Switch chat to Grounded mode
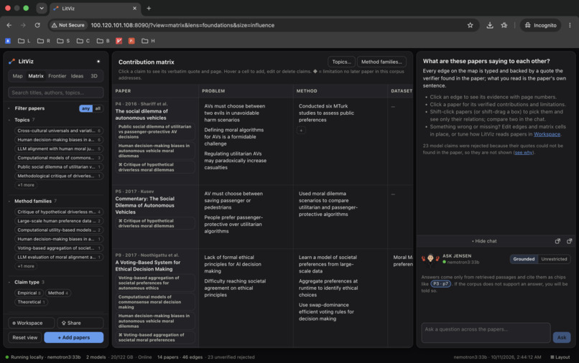The width and height of the screenshot is (579, 363). pos(524,259)
